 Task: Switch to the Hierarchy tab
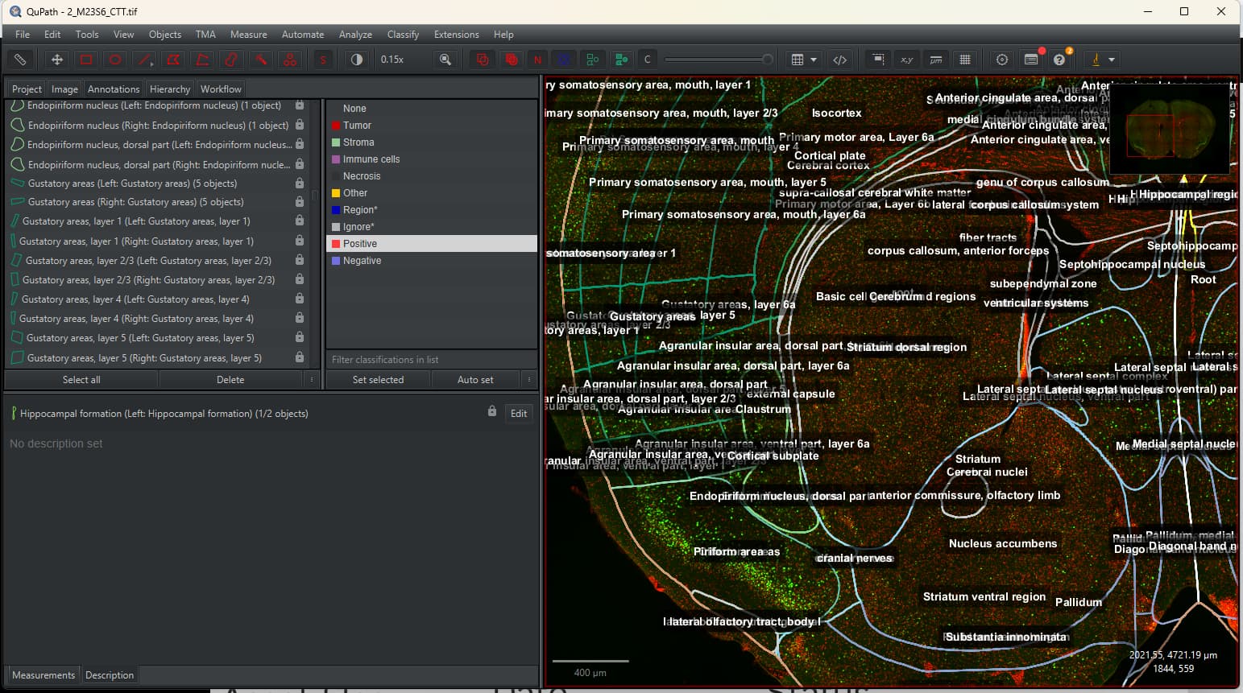tap(169, 89)
